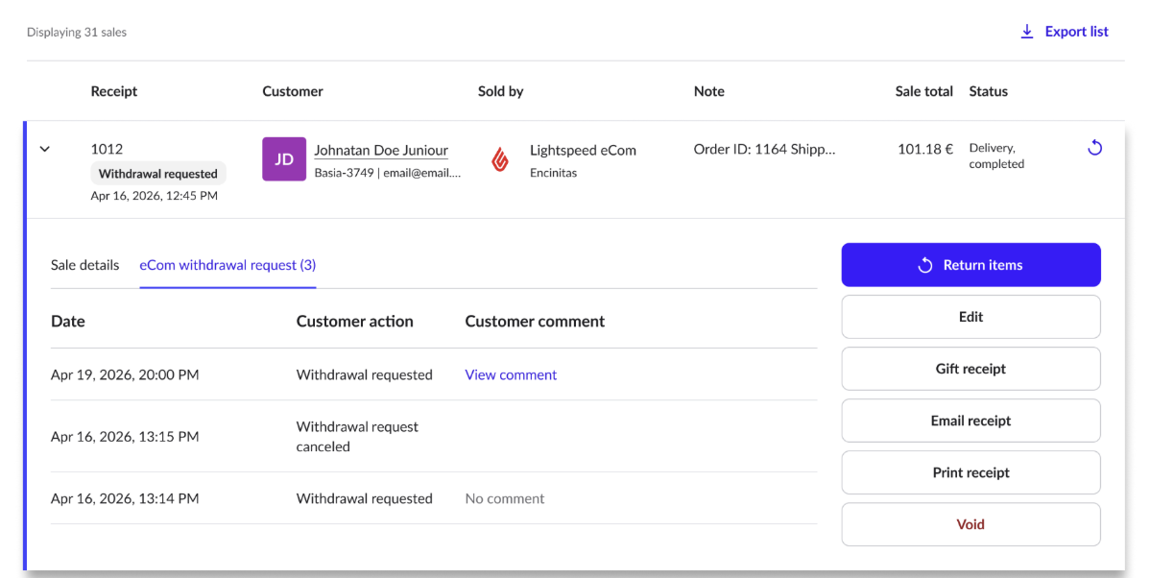Click the download icon beside Export list
This screenshot has height=578, width=1150.
coord(1027,32)
